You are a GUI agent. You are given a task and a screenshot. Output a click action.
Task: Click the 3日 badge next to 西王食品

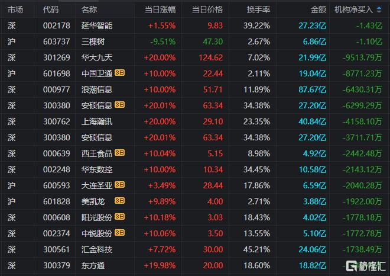click(119, 153)
